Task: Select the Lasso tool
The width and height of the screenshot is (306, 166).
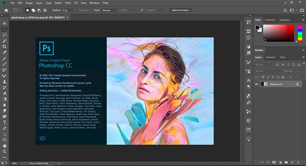Action: point(4,35)
